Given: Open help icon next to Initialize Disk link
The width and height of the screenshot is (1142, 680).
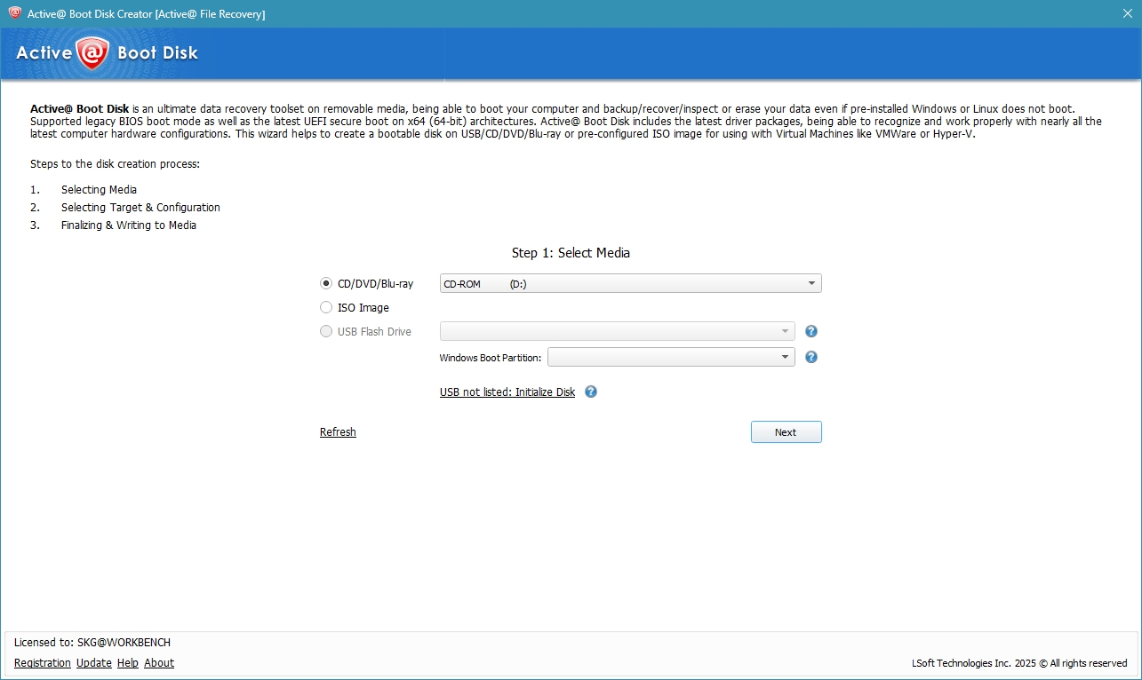Looking at the screenshot, I should point(591,391).
